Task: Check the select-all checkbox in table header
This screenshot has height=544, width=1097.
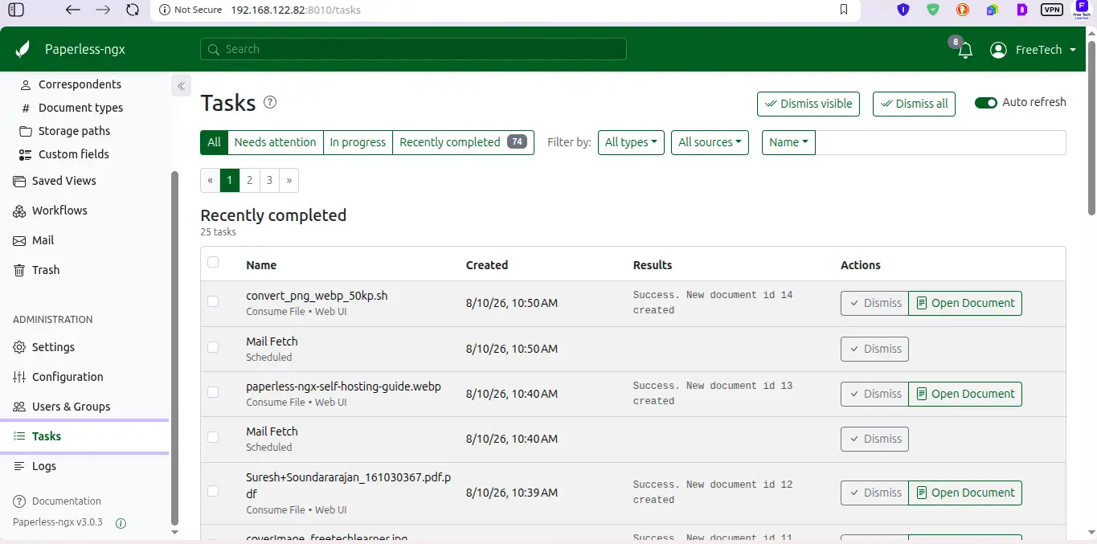Action: (x=213, y=262)
